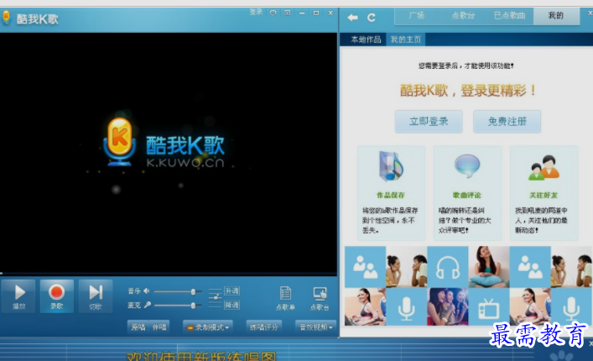Select the 我的 tab

(x=556, y=16)
